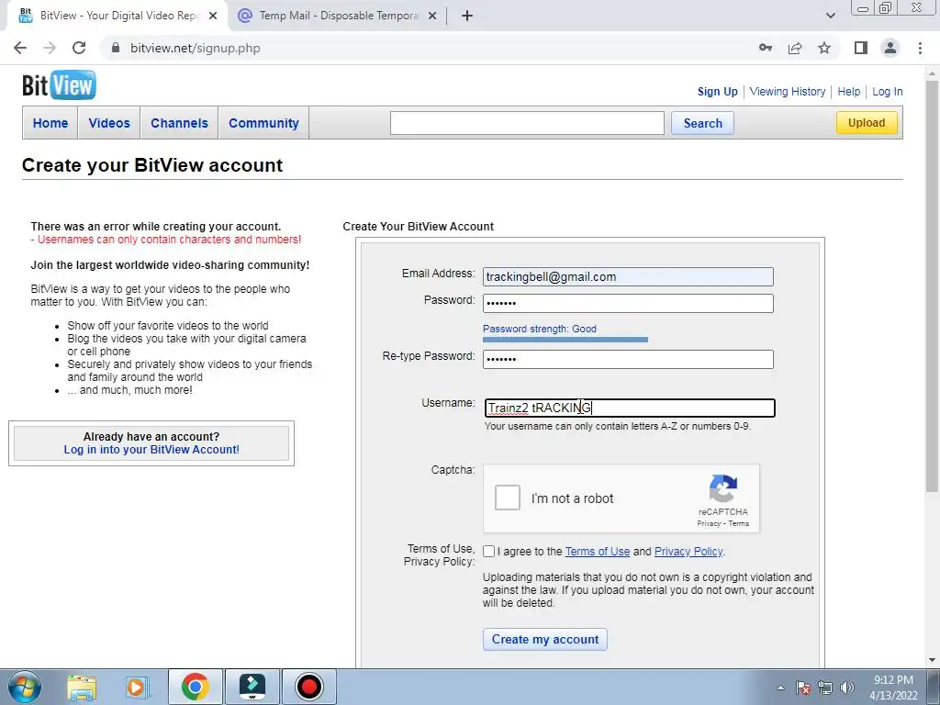Click the browser forward arrow
940x705 pixels.
50,48
